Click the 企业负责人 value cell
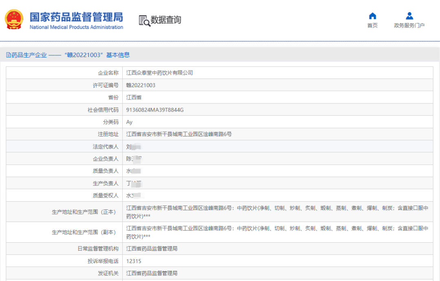Viewport: 440px width, 281px height. [278, 159]
